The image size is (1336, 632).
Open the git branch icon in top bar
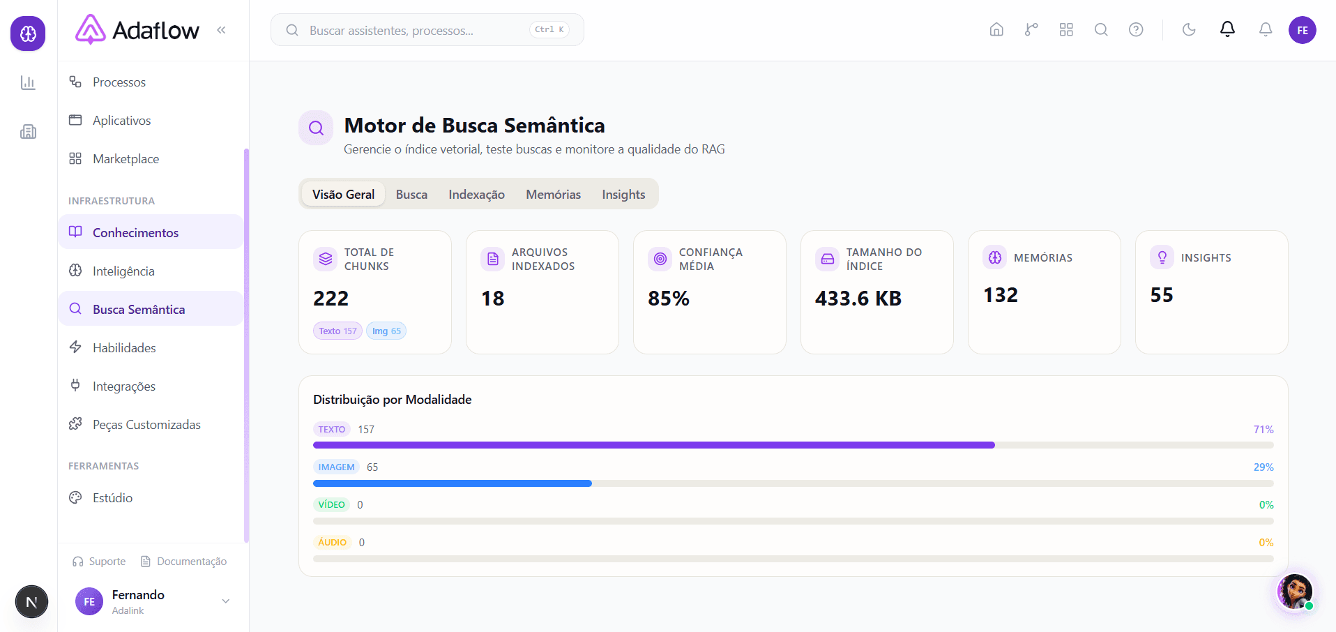pos(1031,29)
